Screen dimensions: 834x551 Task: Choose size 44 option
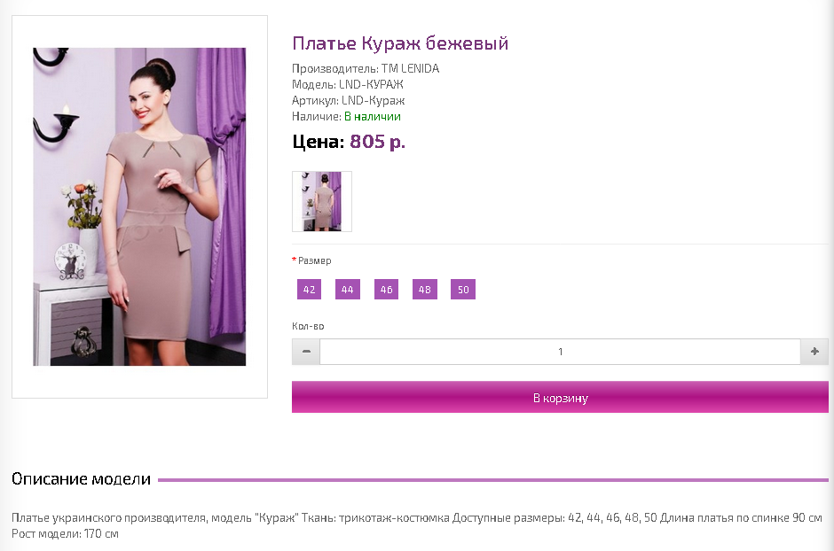347,290
